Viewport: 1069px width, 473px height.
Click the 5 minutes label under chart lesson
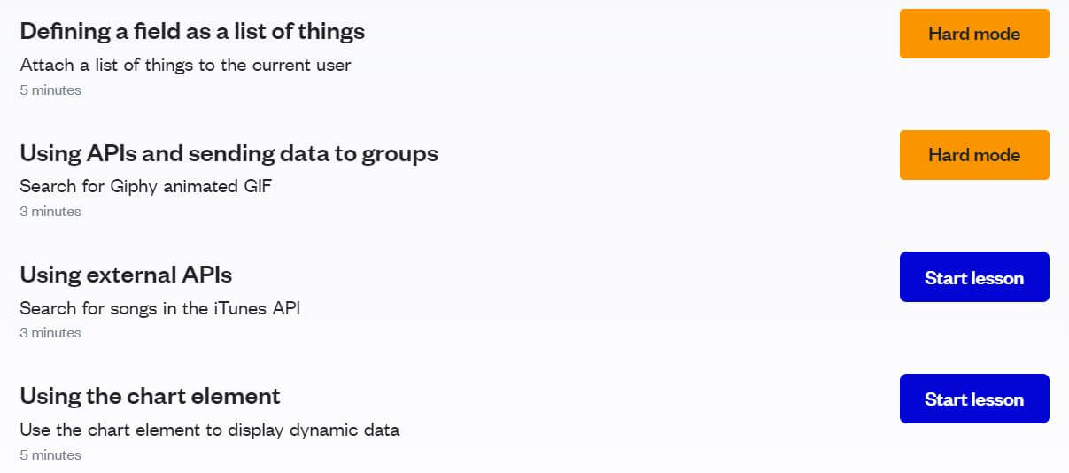[50, 454]
